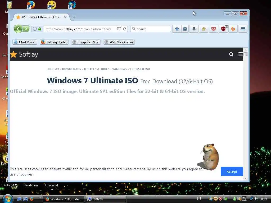Click the Windows Start orb
This screenshot has height=203, width=271.
click(8, 199)
